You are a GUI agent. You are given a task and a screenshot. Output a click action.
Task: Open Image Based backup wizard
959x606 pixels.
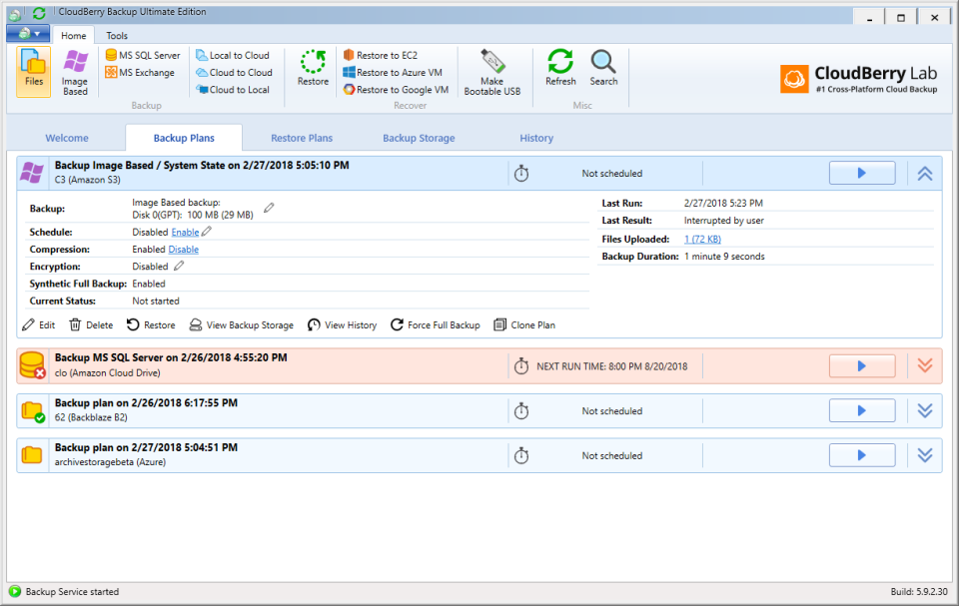tap(75, 72)
